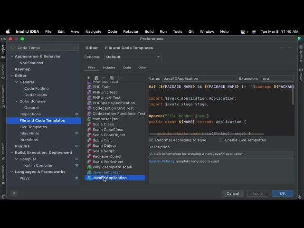304x228 pixels.
Task: Select Live Templates in settings tree
Action: tap(33, 127)
